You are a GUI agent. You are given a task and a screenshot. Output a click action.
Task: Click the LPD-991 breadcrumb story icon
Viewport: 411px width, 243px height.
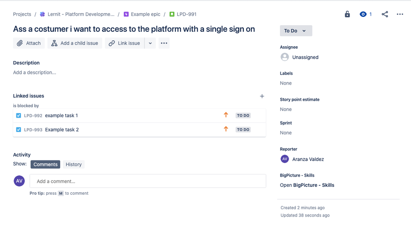(x=172, y=14)
